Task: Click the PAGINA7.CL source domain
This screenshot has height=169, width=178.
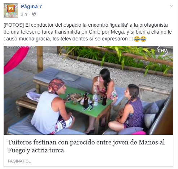Action: pos(19,161)
